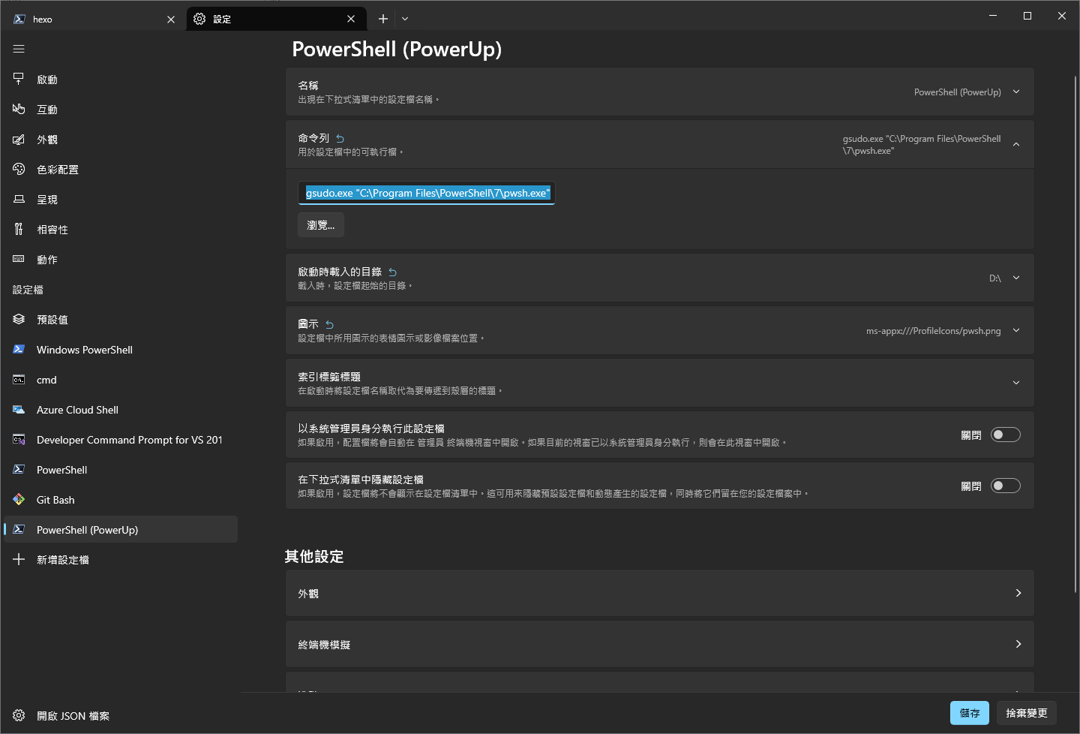Open the new tab profile dropdown
1080x734 pixels.
click(405, 19)
